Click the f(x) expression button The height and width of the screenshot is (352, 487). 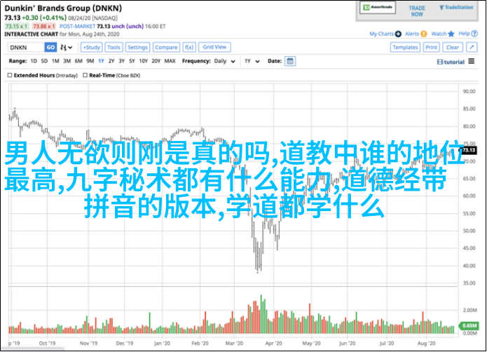[188, 47]
